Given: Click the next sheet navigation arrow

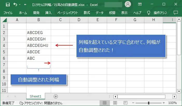Looking at the screenshot, I should coord(15,96).
